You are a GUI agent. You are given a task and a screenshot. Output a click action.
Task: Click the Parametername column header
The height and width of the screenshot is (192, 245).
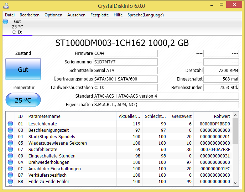(x=72, y=116)
